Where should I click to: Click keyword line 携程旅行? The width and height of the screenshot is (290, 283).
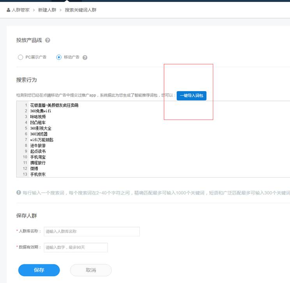pyautogui.click(x=38, y=163)
